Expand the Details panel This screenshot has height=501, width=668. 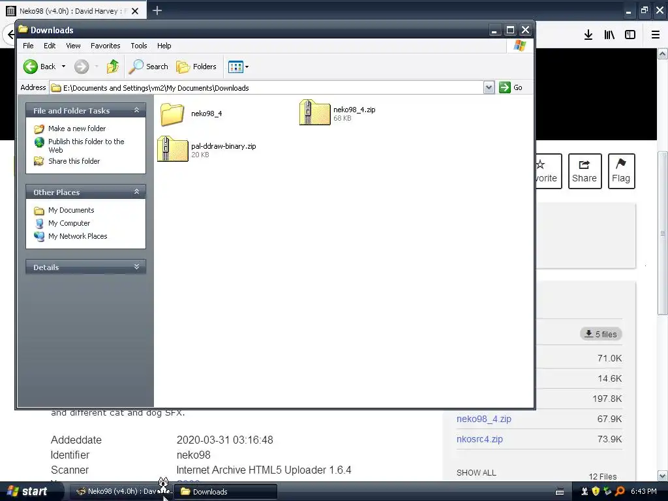tap(137, 267)
